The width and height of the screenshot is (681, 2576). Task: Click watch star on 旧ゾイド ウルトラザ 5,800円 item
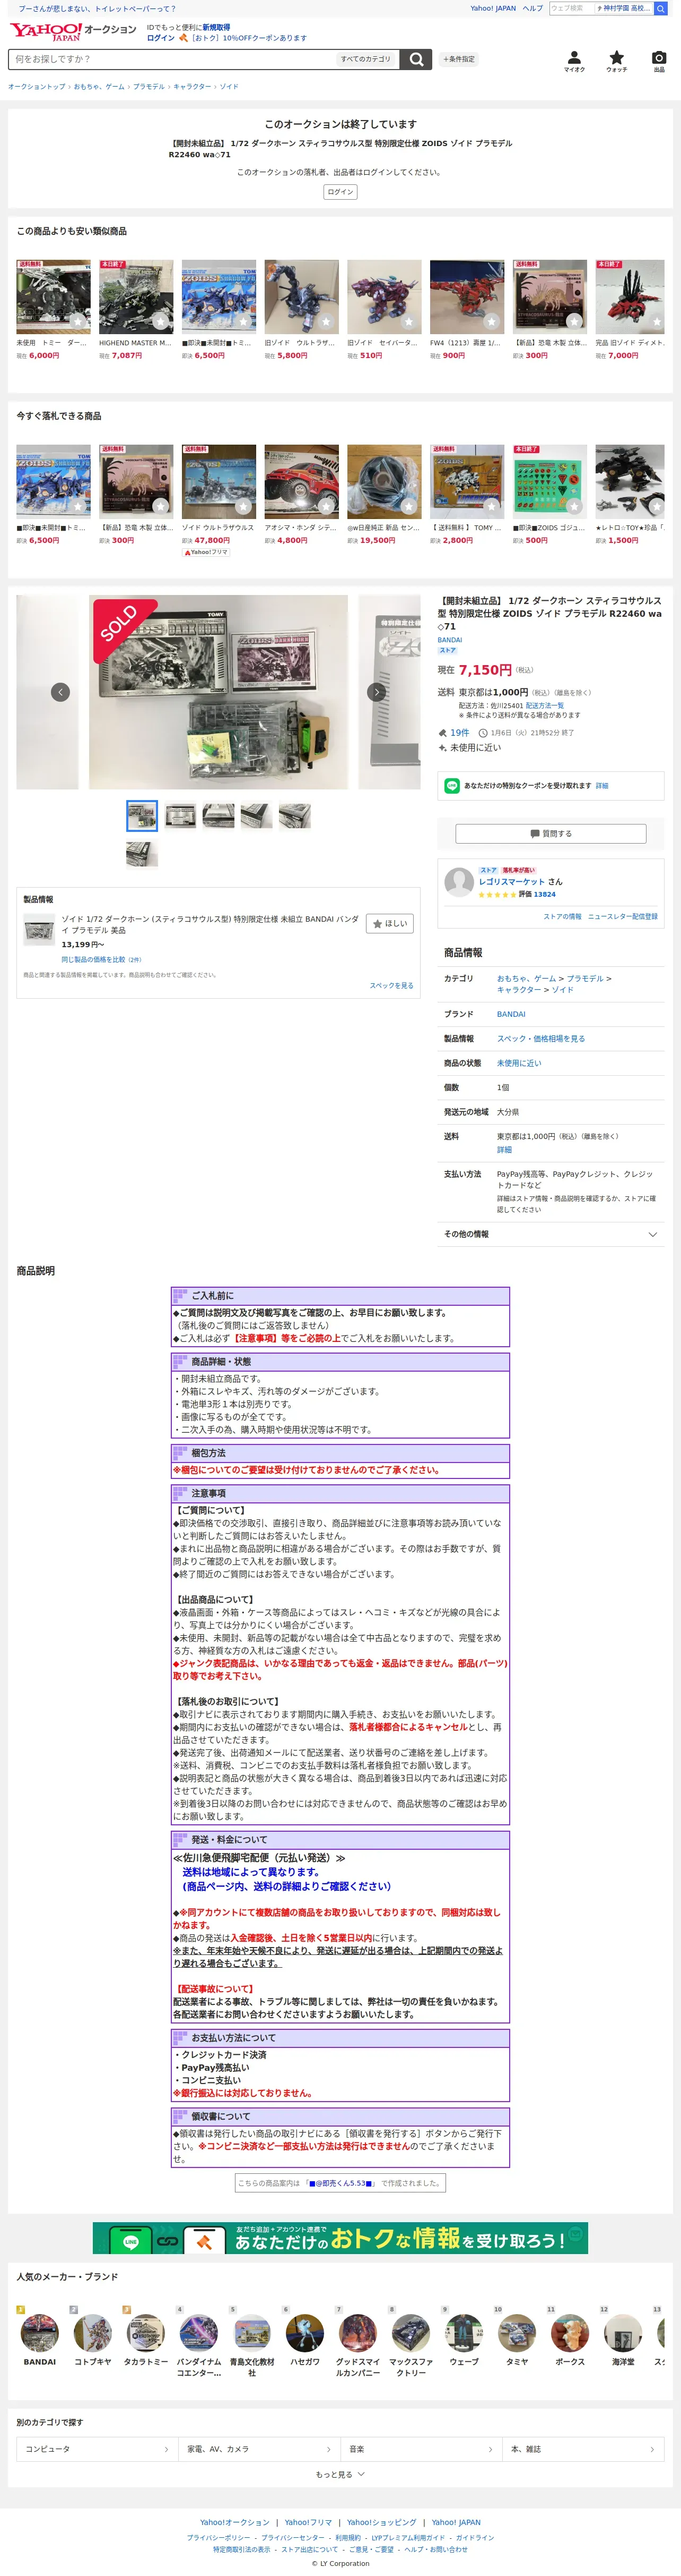pos(327,322)
